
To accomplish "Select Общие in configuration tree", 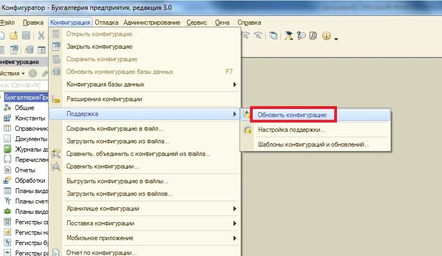I will (25, 108).
